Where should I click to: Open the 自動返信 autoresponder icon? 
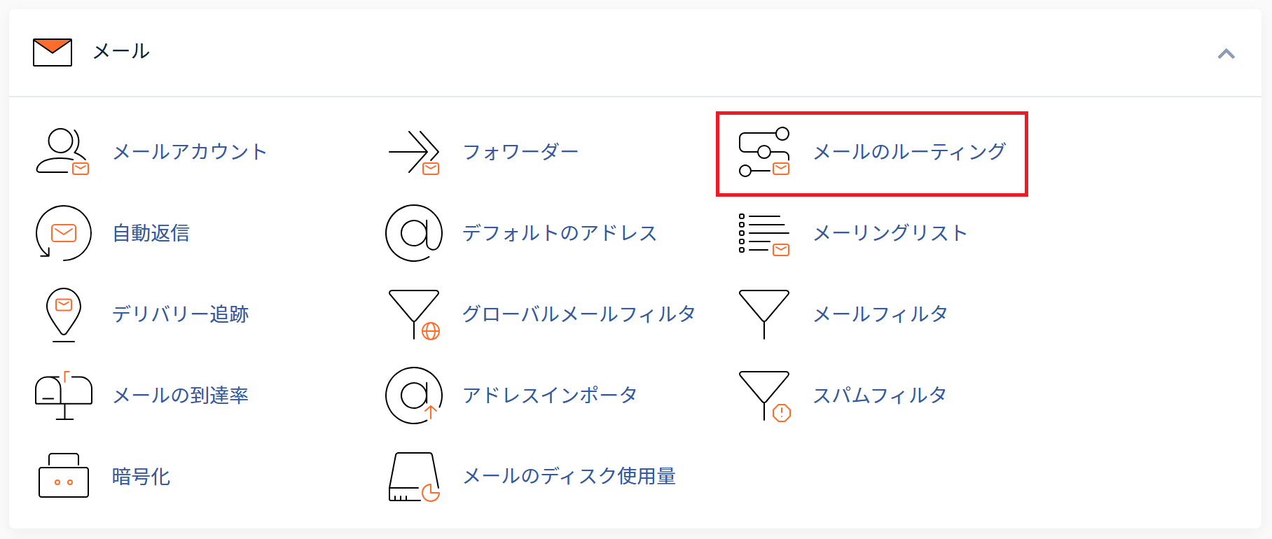63,233
